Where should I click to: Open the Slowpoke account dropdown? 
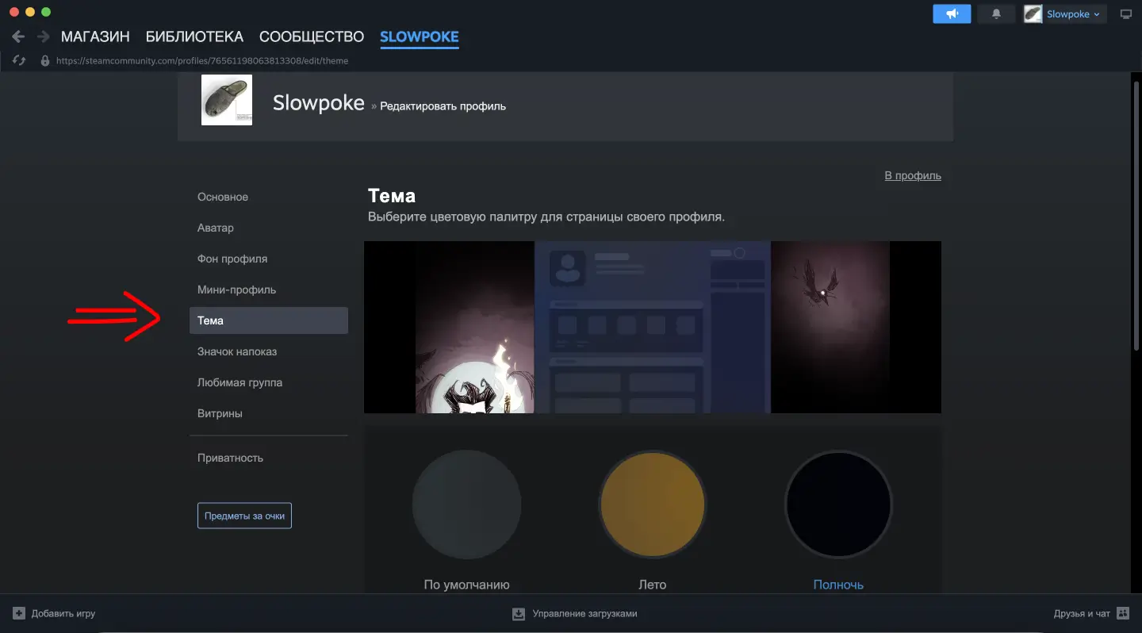pos(1064,13)
